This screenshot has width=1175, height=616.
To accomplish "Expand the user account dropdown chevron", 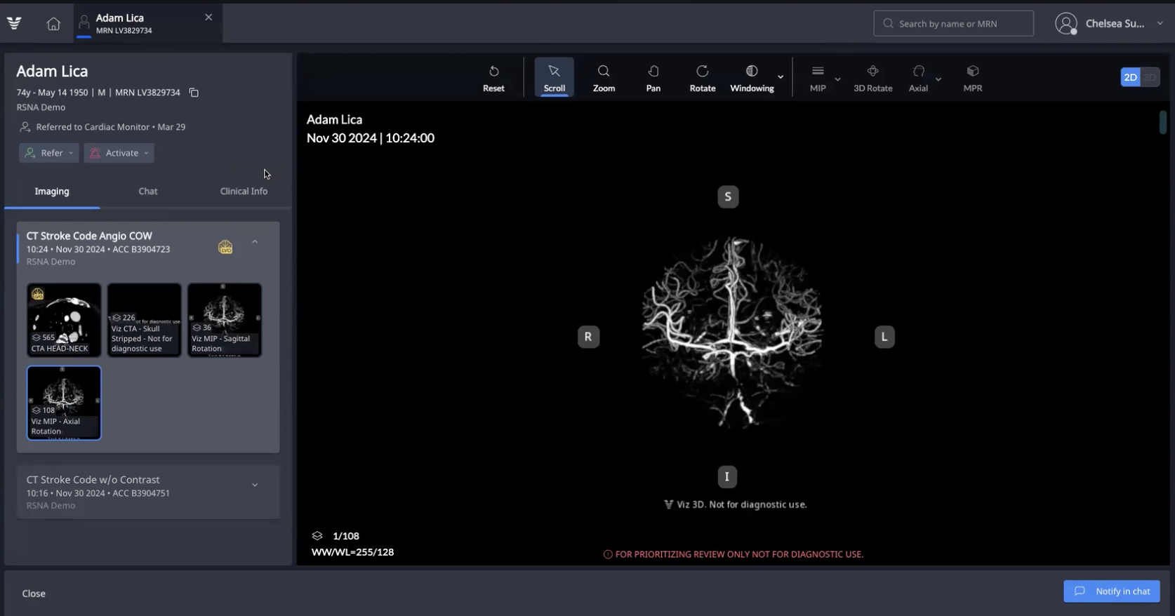I will tap(1160, 23).
